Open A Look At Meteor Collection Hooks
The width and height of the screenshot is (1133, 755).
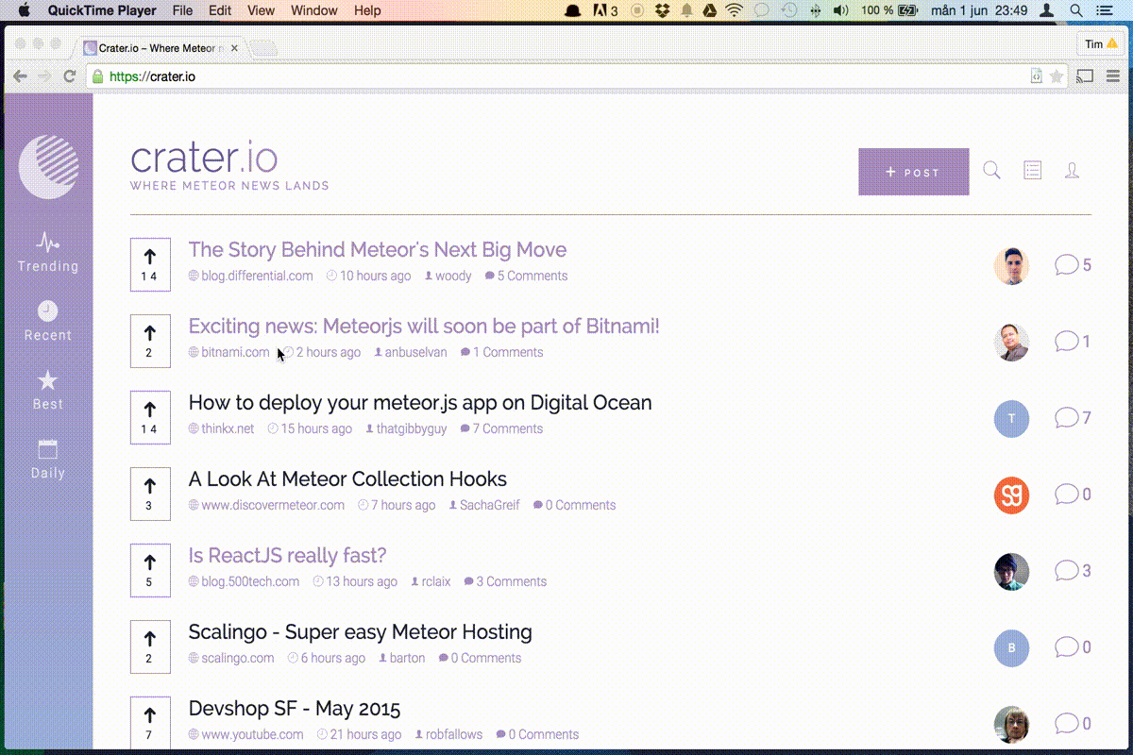coord(347,479)
